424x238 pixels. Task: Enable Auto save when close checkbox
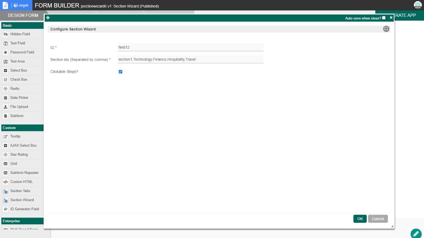click(x=384, y=18)
